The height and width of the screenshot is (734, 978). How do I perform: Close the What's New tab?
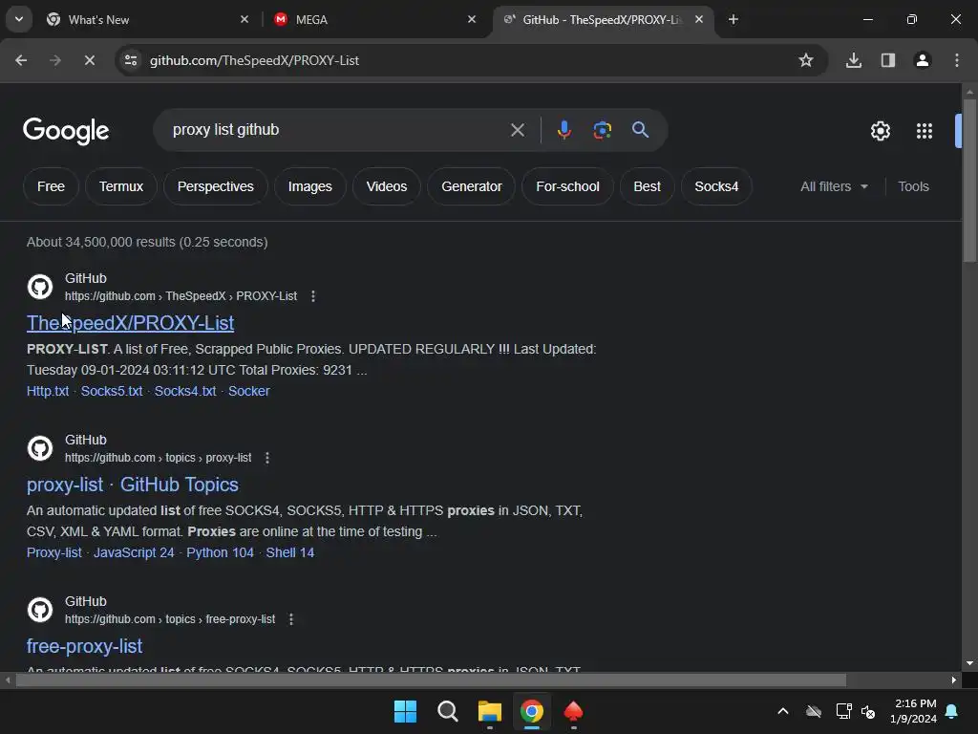pos(244,19)
